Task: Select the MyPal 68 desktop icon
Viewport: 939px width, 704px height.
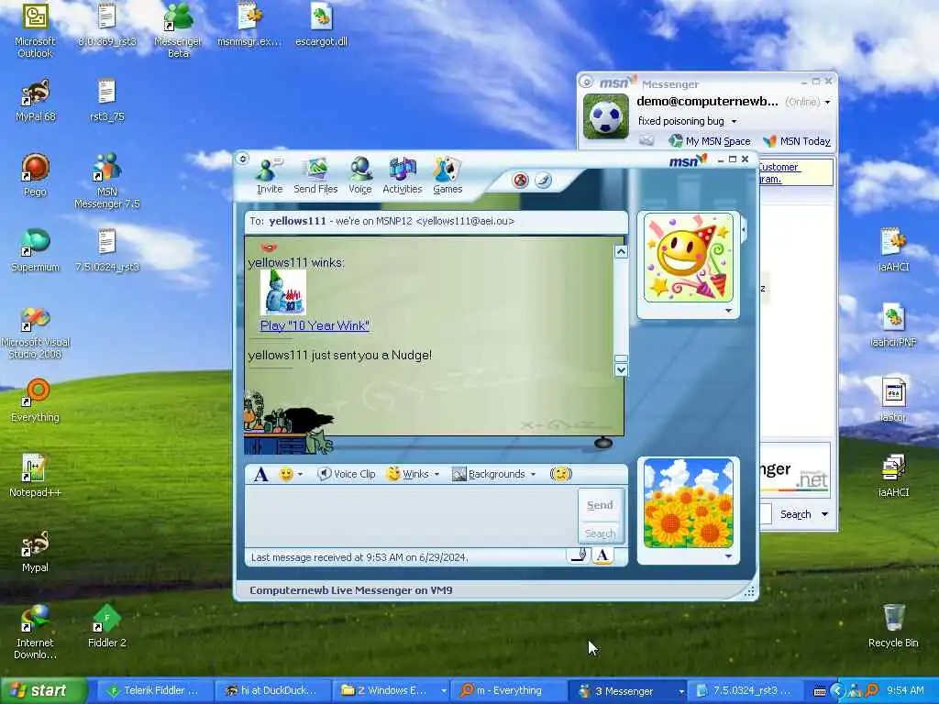Action: tap(35, 101)
